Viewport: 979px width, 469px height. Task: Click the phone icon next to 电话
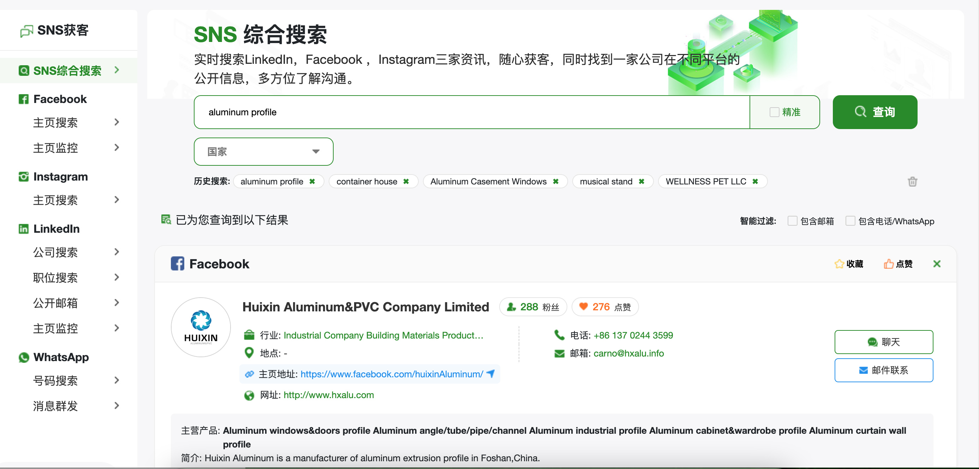pyautogui.click(x=560, y=335)
